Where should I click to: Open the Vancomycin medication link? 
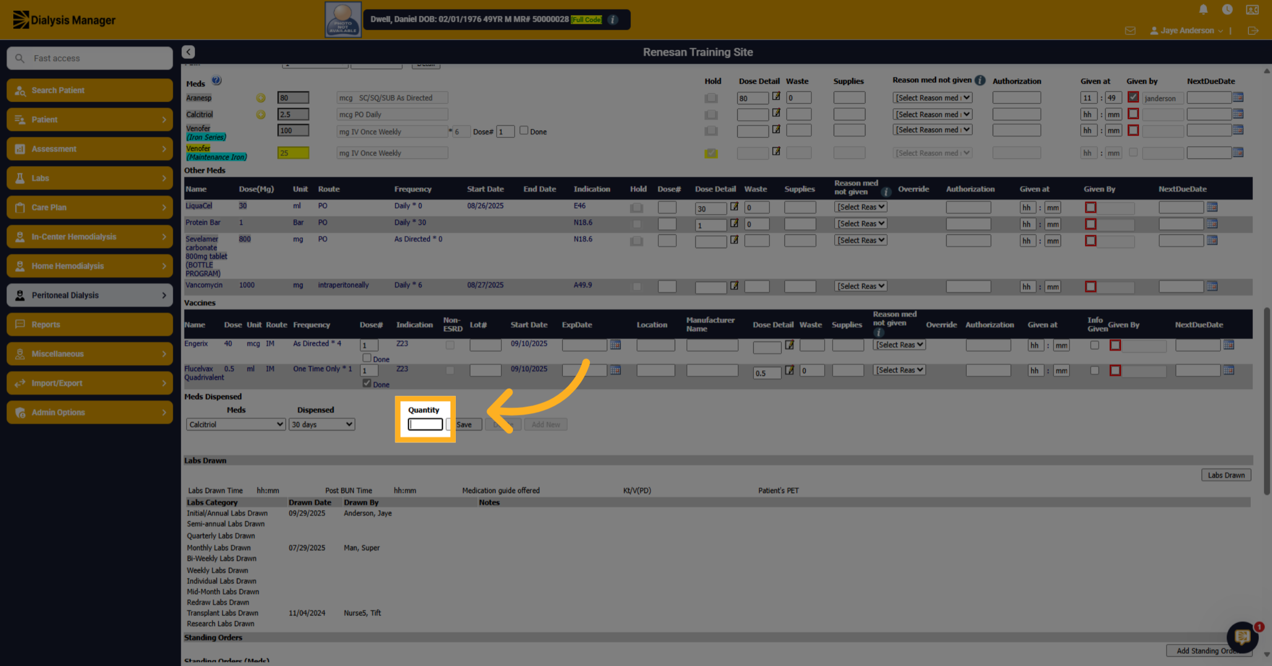(x=204, y=285)
